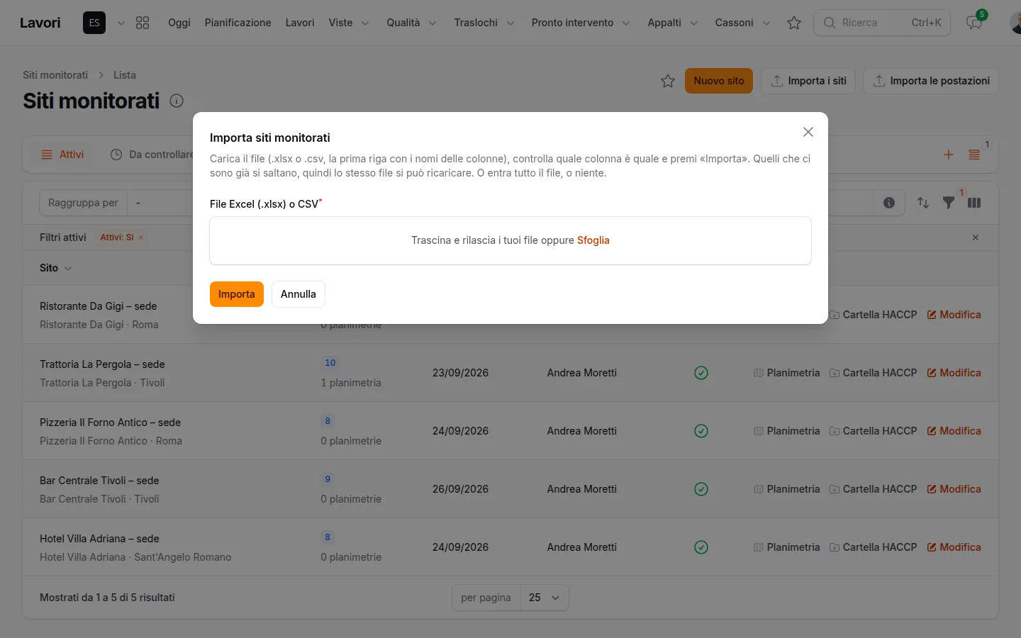Open Cartella HACCP for Hotel Villa Adriana
This screenshot has width=1021, height=638.
[x=874, y=547]
